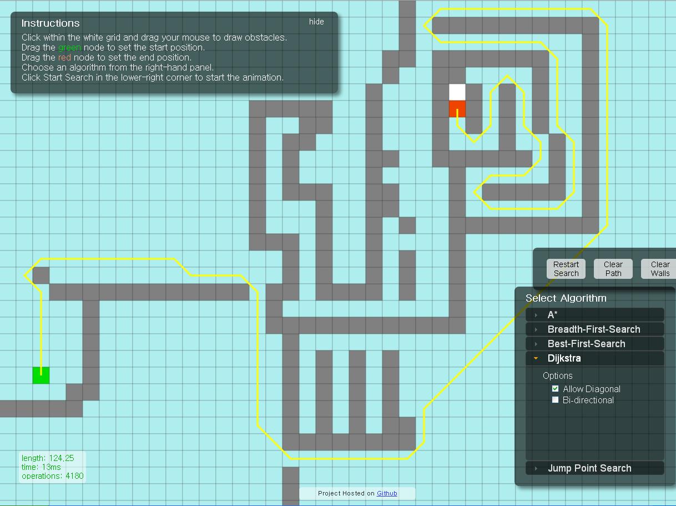Enable Bi-directional search
The width and height of the screenshot is (676, 506).
click(x=554, y=399)
